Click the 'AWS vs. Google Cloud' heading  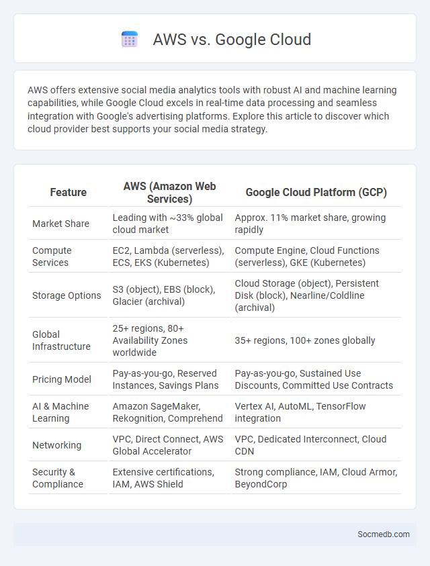coord(232,40)
